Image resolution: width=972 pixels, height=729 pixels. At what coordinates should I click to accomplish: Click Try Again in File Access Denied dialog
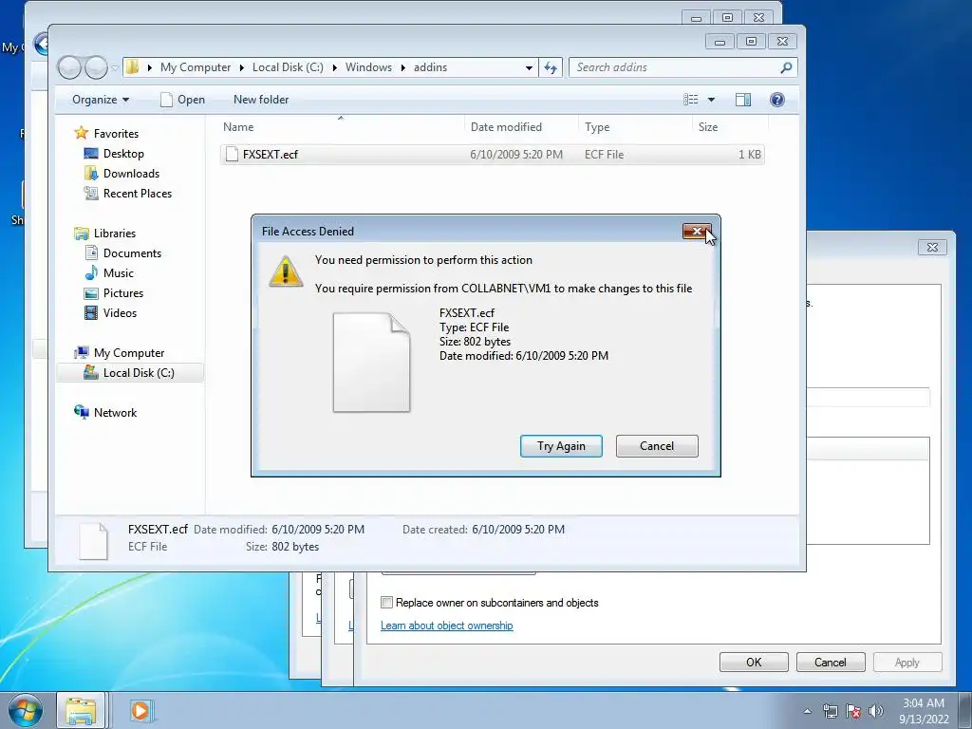[x=561, y=446]
